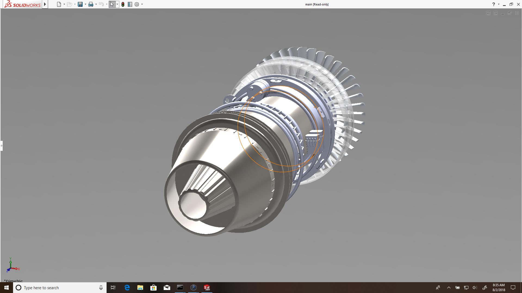Open dropdown arrow next to Select tool
Image resolution: width=522 pixels, height=293 pixels.
117,4
